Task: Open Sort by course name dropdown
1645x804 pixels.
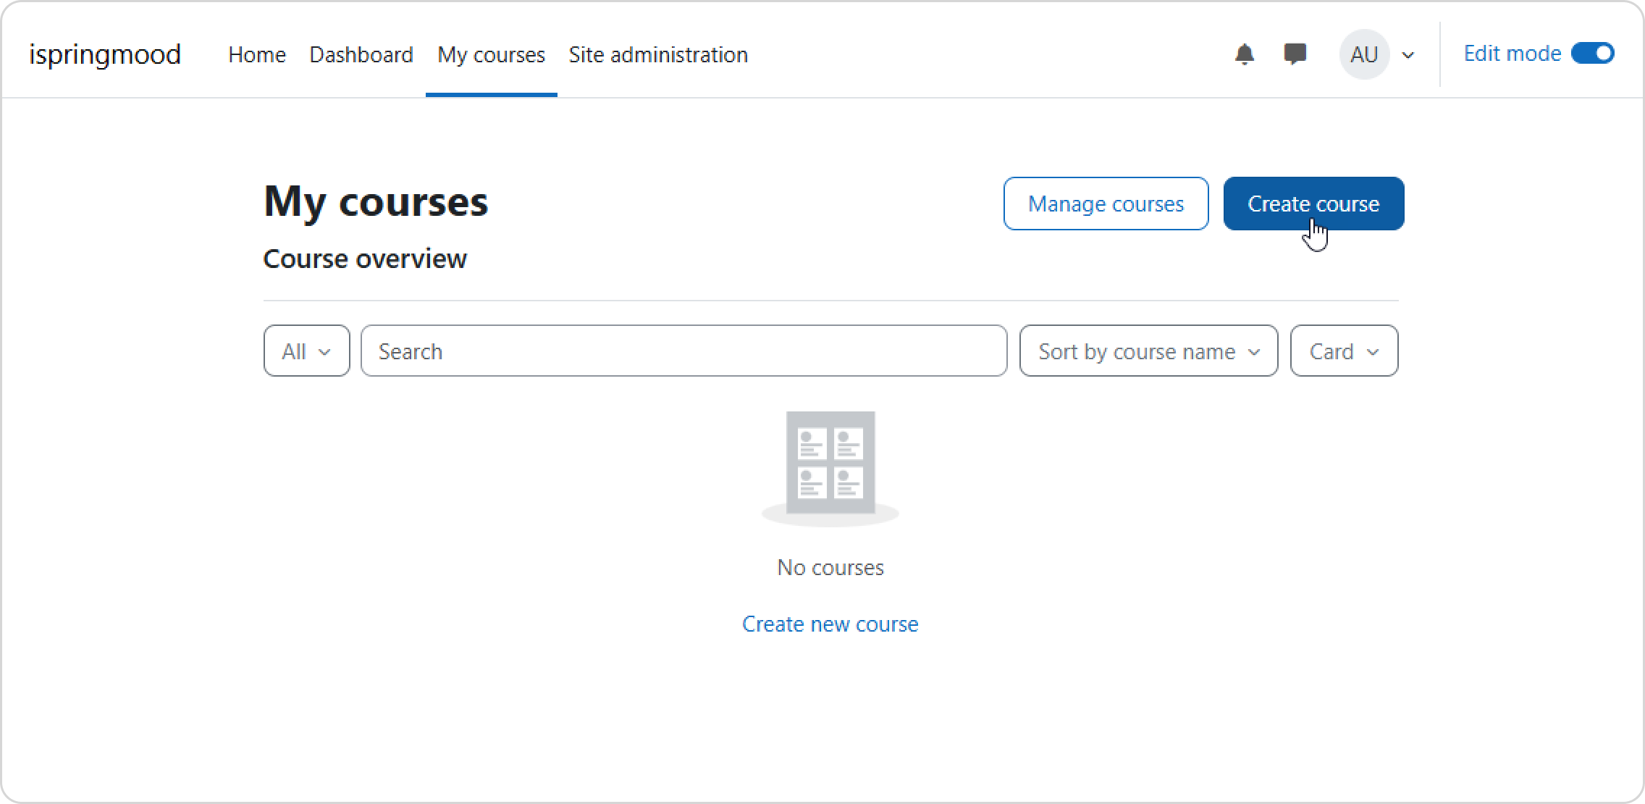Action: click(x=1148, y=351)
